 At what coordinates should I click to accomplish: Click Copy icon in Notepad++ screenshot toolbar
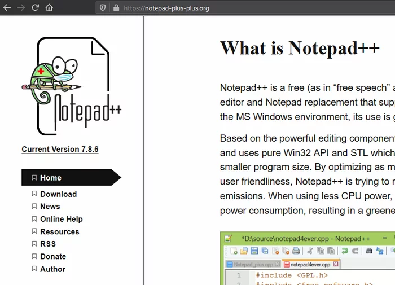pos(321,251)
